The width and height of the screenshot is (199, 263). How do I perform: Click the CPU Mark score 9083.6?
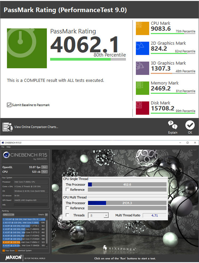(x=161, y=29)
